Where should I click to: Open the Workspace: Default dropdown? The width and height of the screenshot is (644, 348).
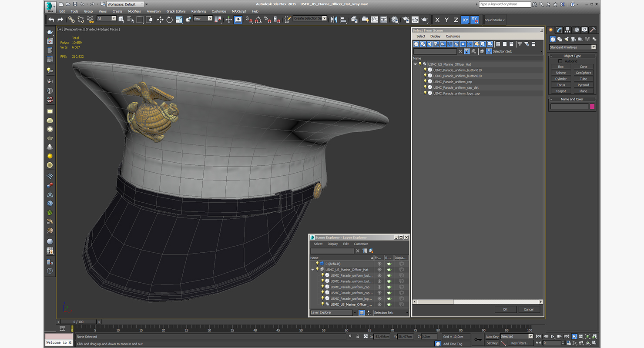tap(126, 4)
